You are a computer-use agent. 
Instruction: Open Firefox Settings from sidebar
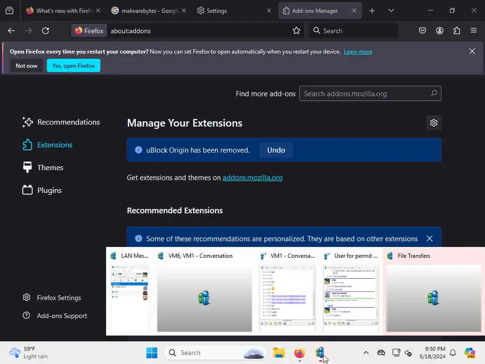pos(52,298)
